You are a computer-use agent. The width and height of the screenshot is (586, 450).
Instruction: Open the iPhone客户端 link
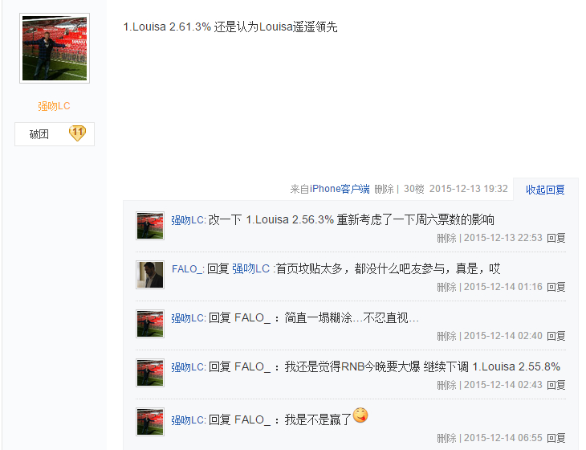340,189
